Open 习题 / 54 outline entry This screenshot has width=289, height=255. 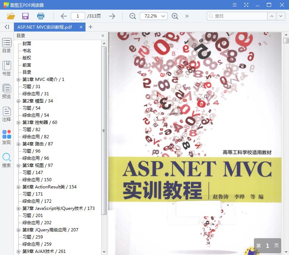pyautogui.click(x=31, y=108)
